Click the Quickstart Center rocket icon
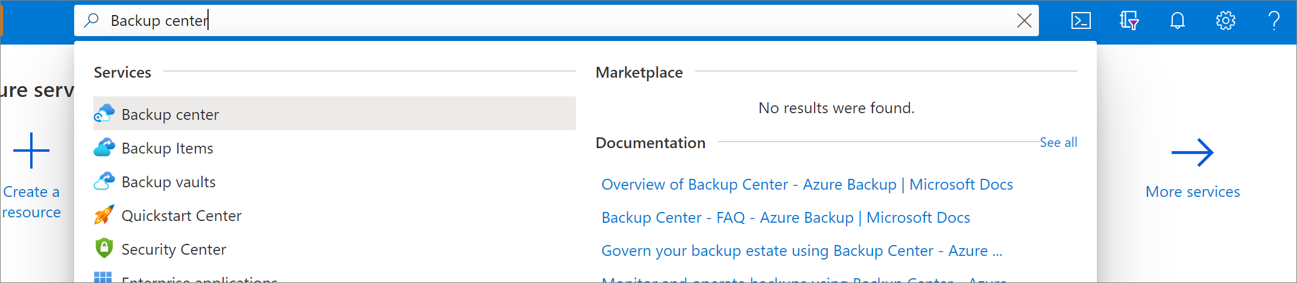The height and width of the screenshot is (283, 1297). (x=104, y=215)
